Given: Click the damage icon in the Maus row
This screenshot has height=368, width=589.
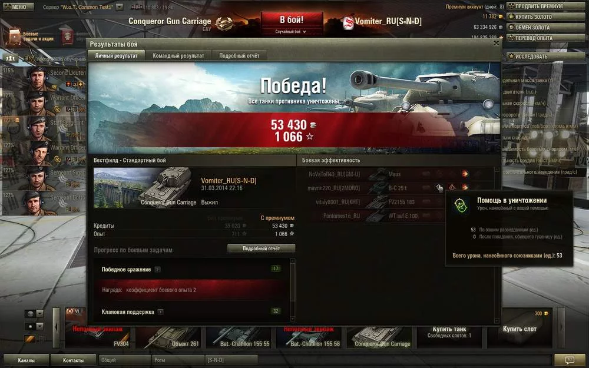Looking at the screenshot, I should (465, 174).
